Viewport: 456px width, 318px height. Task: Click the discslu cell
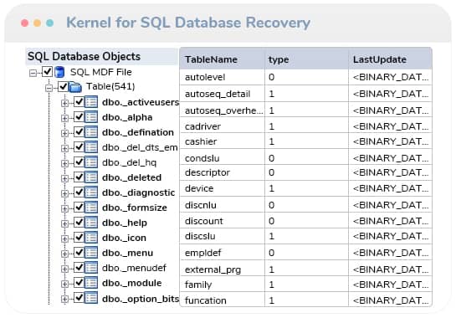click(223, 236)
